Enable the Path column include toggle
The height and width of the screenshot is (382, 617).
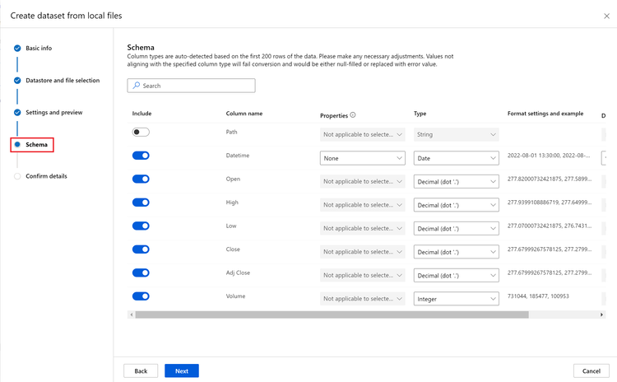pos(141,132)
